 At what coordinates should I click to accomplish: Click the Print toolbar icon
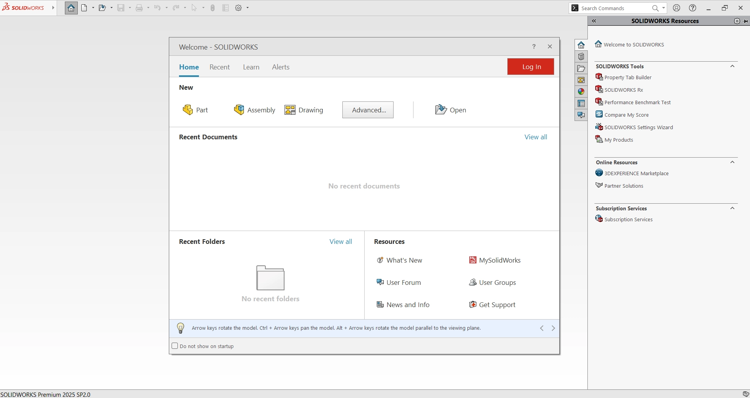[x=139, y=8]
